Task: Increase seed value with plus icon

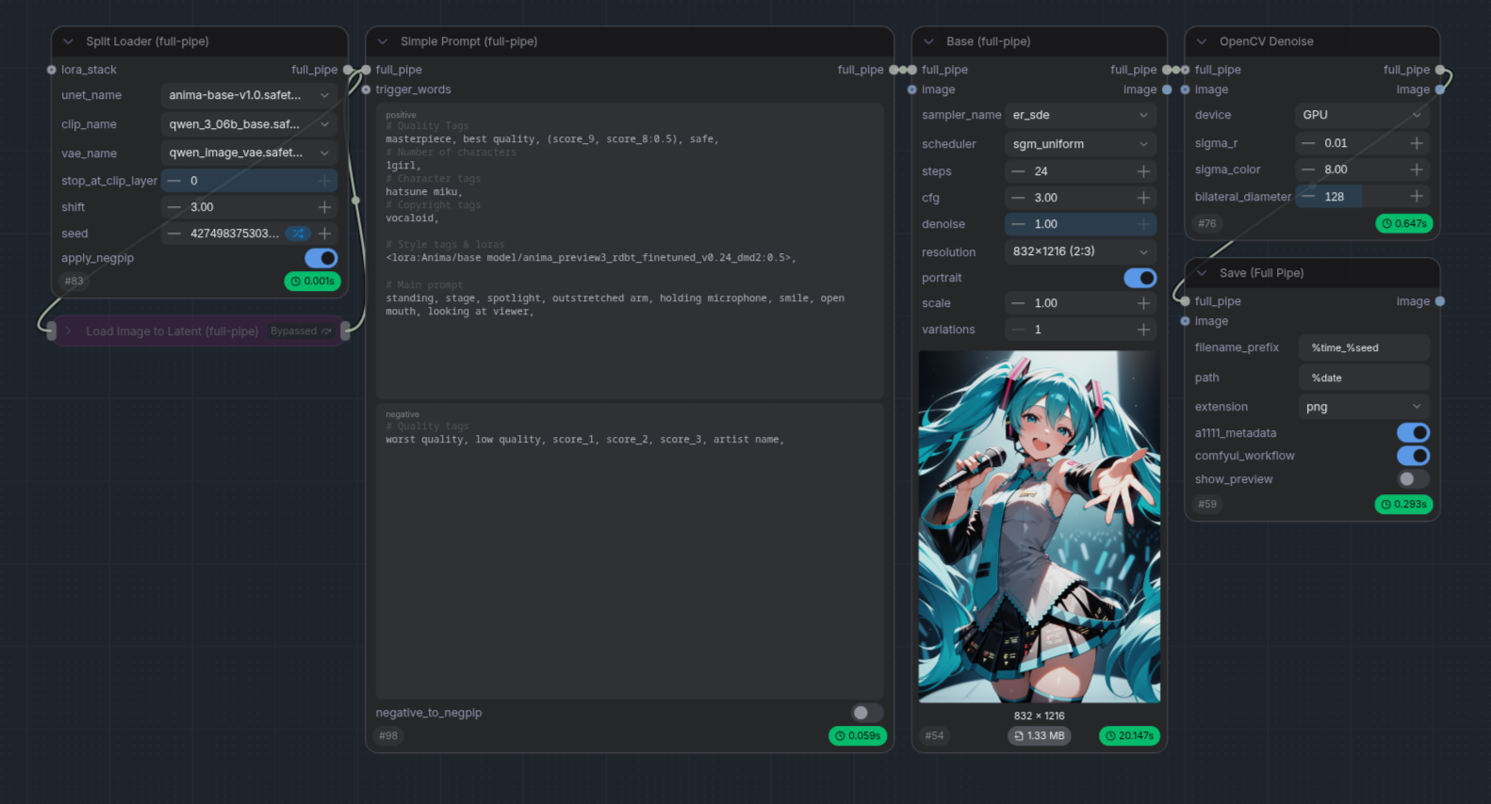Action: pyautogui.click(x=324, y=233)
